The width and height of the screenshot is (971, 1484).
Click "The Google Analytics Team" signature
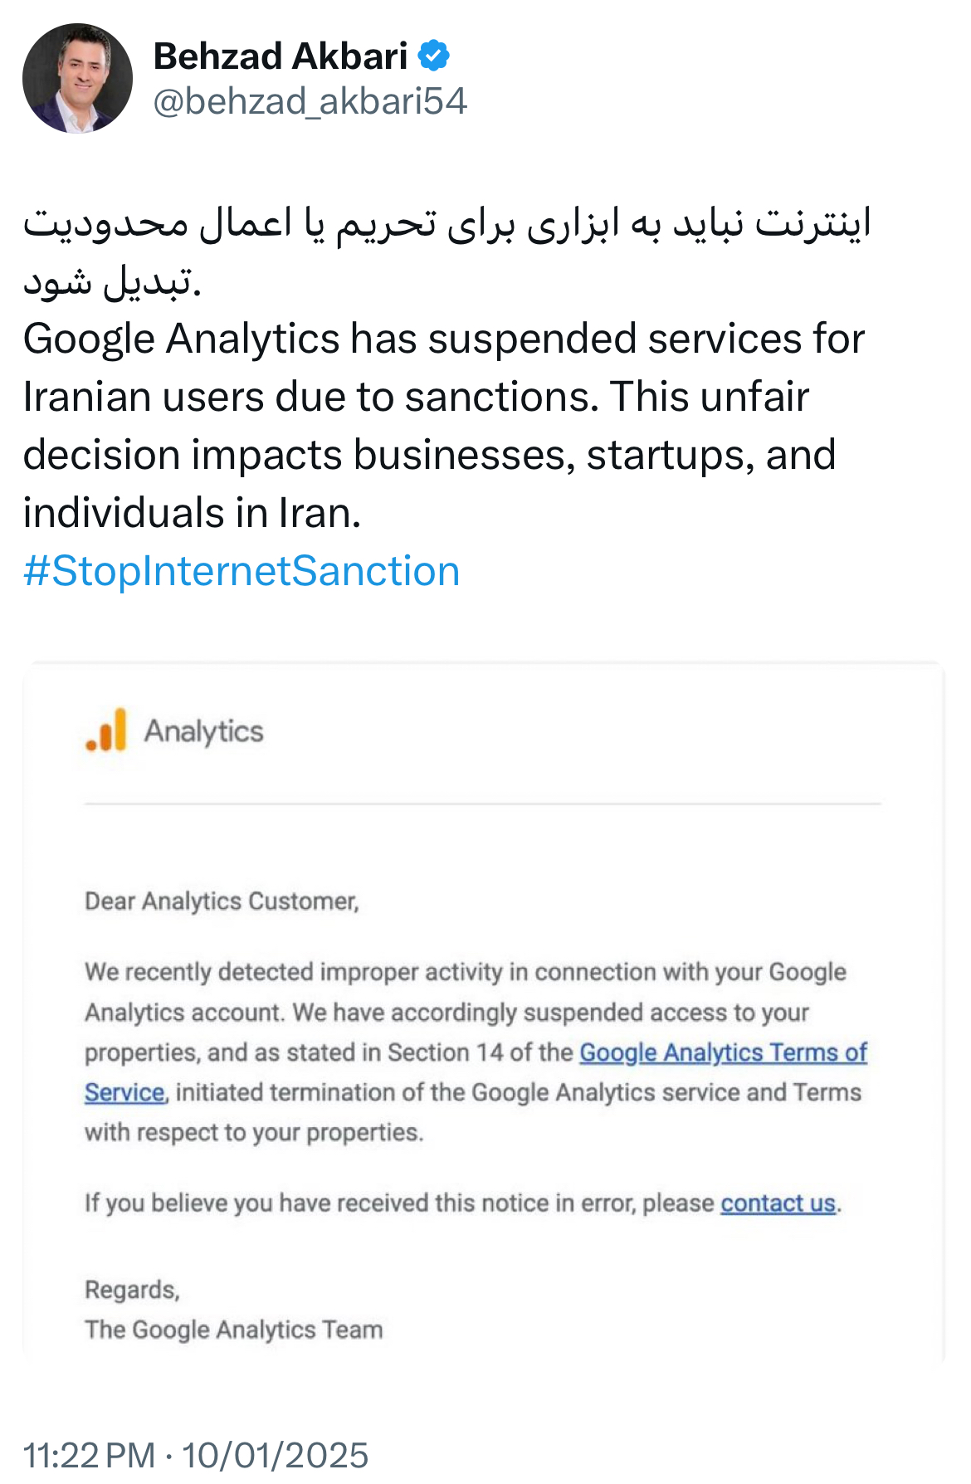point(234,1330)
